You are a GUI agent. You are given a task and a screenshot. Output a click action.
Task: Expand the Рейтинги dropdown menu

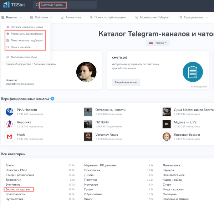(x=41, y=17)
